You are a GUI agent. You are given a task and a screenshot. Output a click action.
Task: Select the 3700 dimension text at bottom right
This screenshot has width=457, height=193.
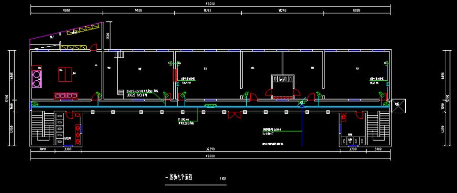point(353,149)
